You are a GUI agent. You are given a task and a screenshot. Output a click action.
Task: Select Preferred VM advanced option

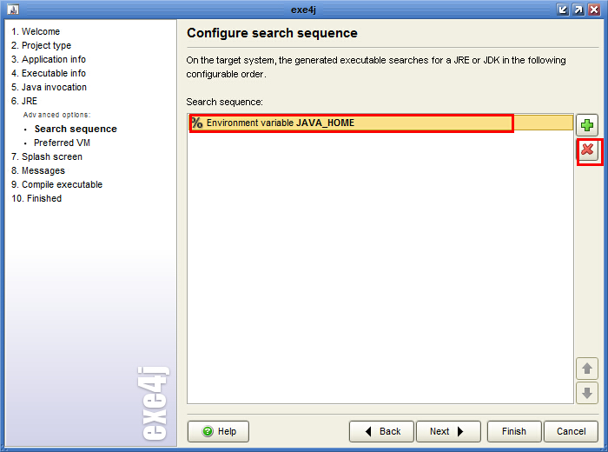[x=62, y=143]
